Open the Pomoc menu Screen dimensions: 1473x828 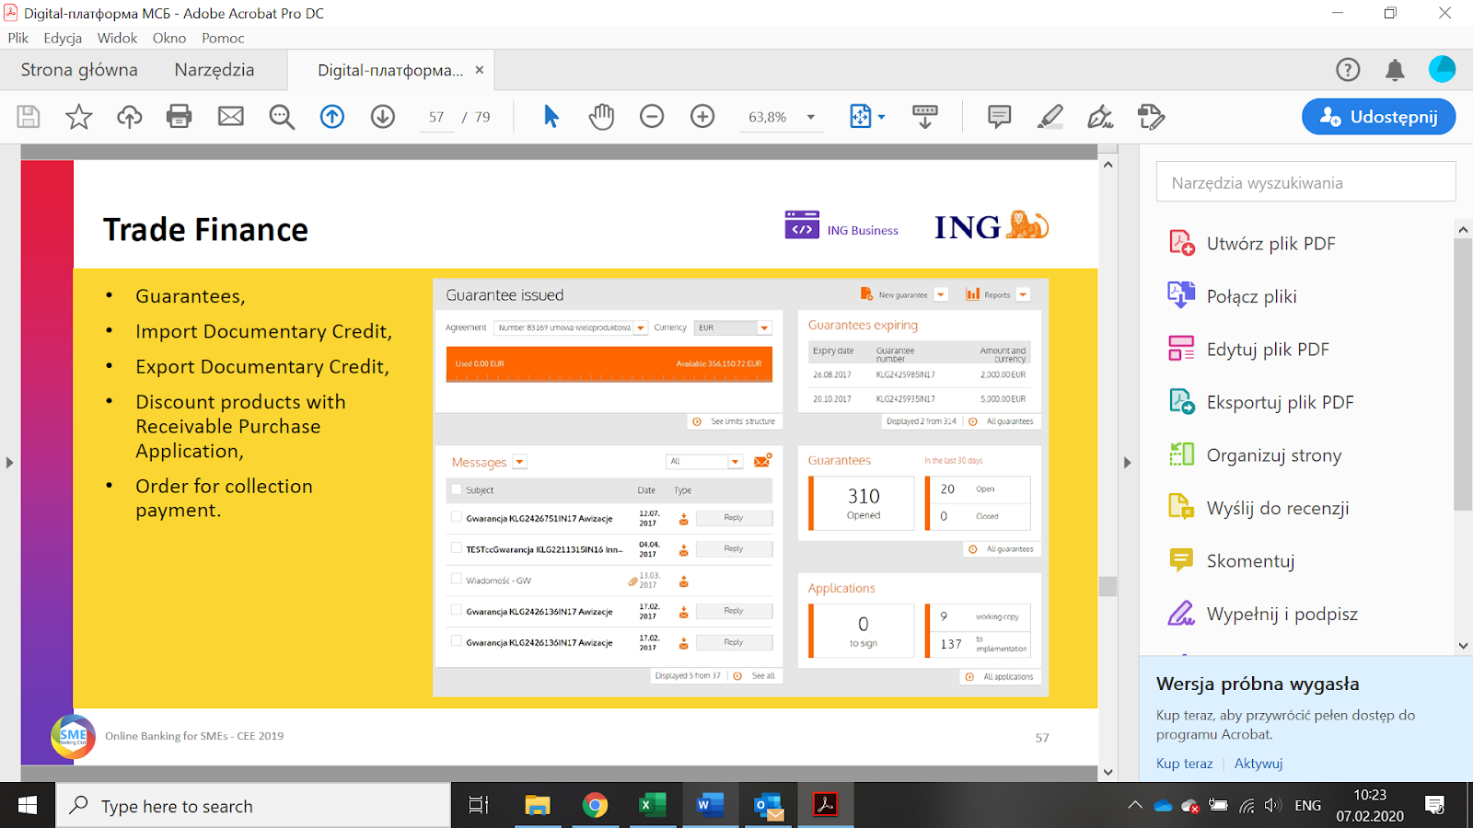click(x=223, y=38)
